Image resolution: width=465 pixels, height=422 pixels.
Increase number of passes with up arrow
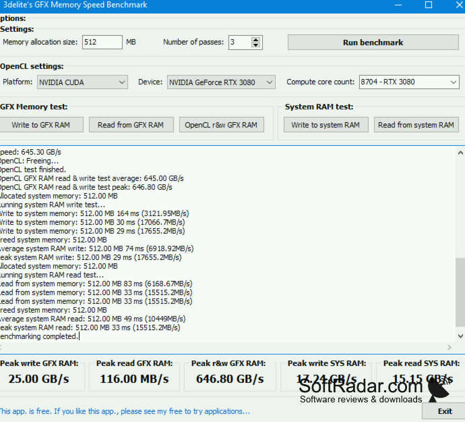[x=255, y=39]
